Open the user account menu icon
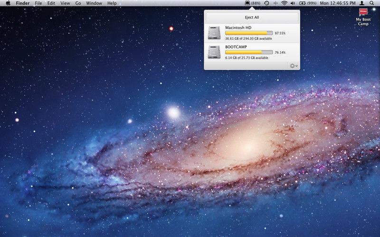Image resolution: width=380 pixels, height=237 pixels. pyautogui.click(x=362, y=3)
